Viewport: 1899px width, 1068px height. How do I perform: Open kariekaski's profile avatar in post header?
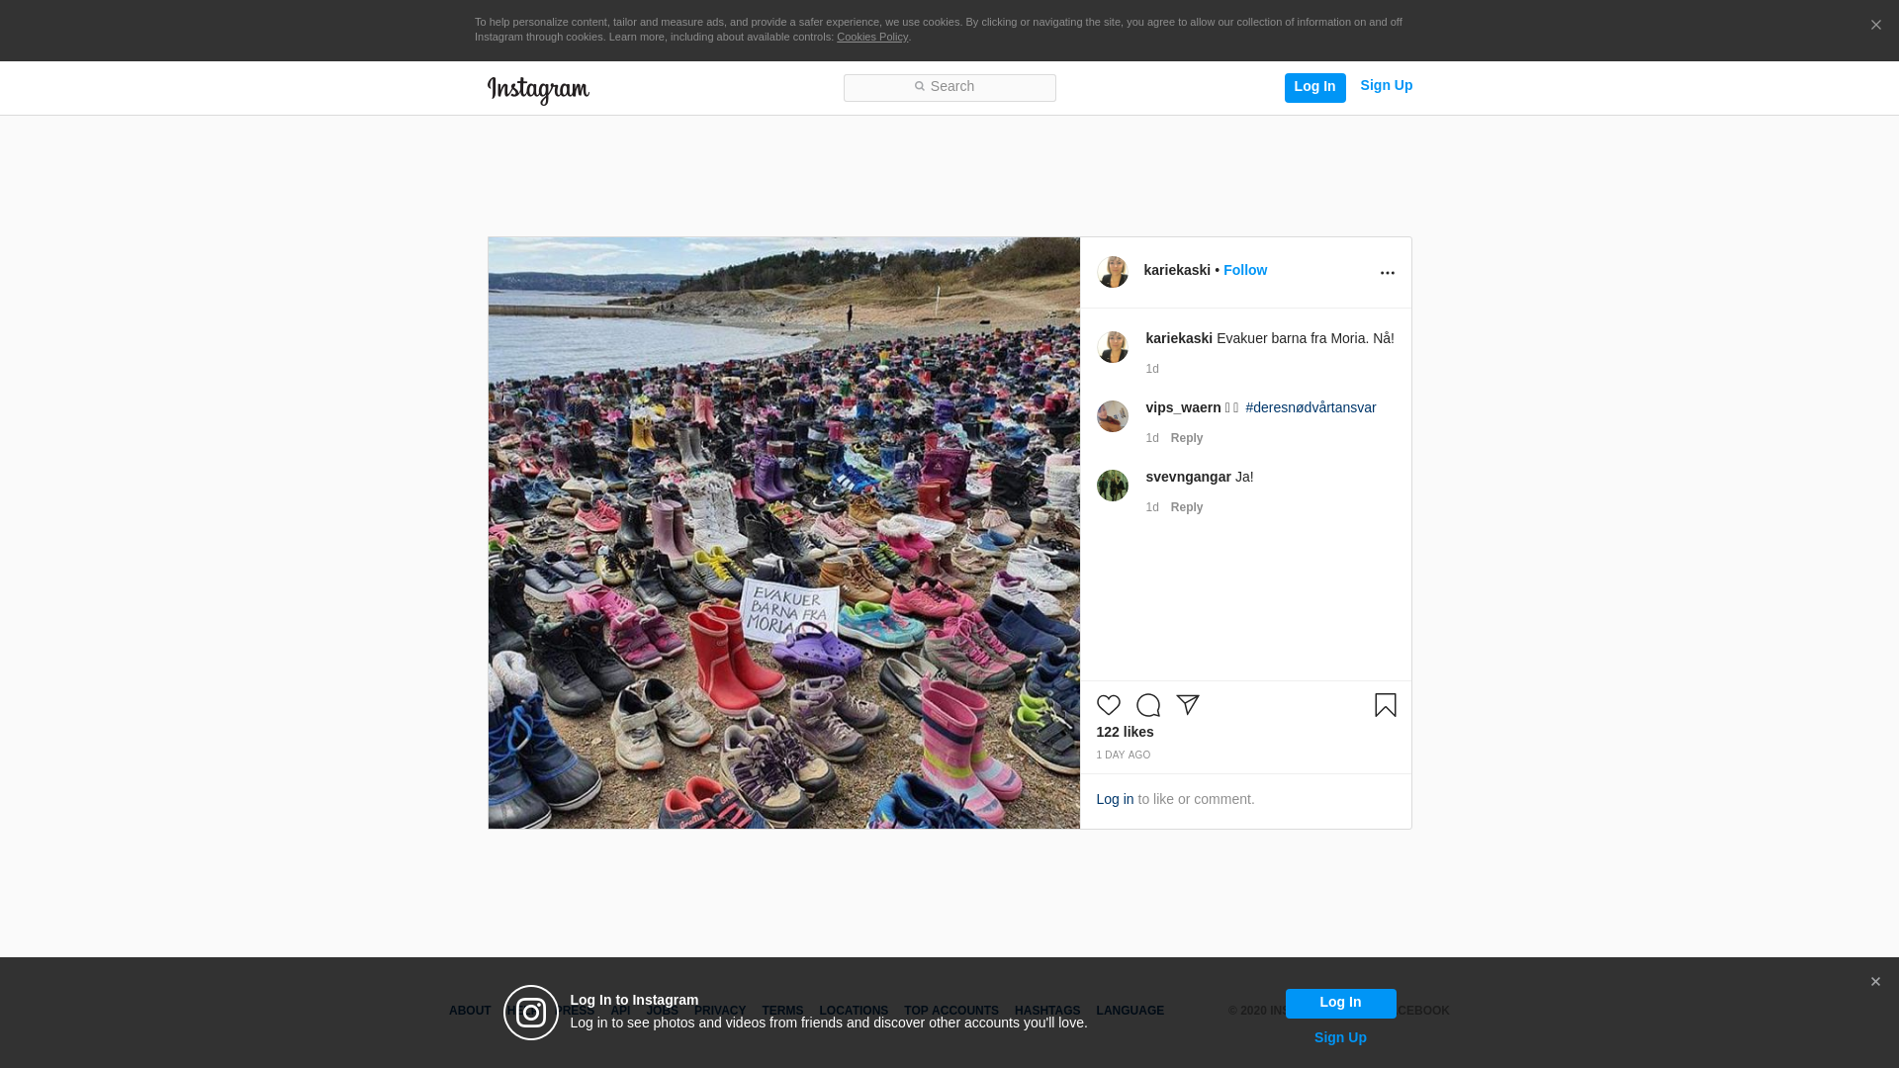(x=1112, y=272)
